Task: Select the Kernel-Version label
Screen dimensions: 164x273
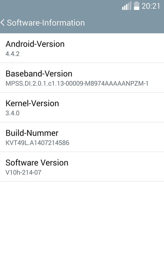Action: pyautogui.click(x=32, y=103)
